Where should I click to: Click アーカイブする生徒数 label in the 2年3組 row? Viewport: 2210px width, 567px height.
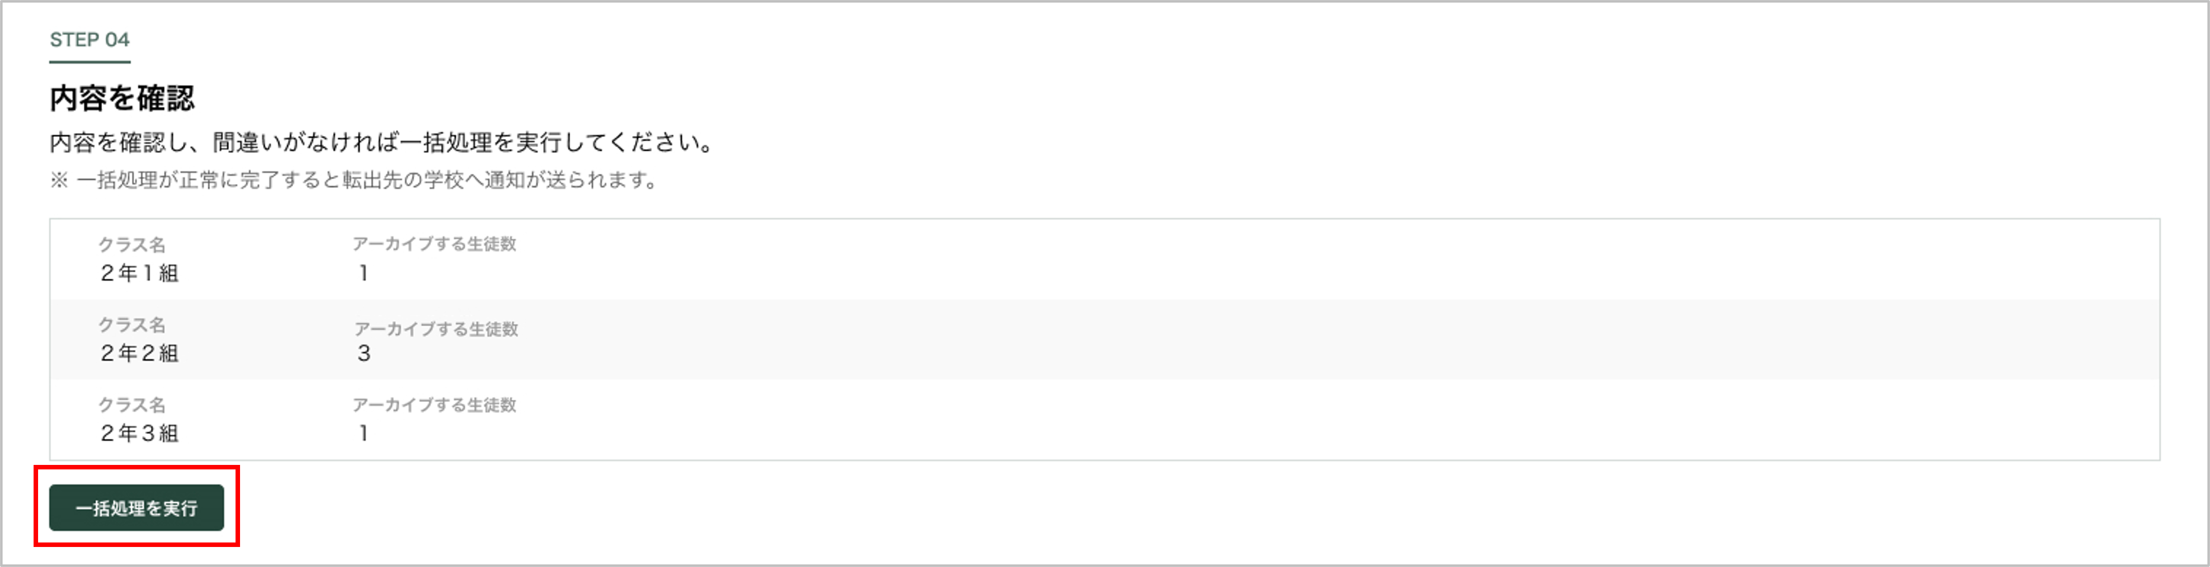pos(434,405)
